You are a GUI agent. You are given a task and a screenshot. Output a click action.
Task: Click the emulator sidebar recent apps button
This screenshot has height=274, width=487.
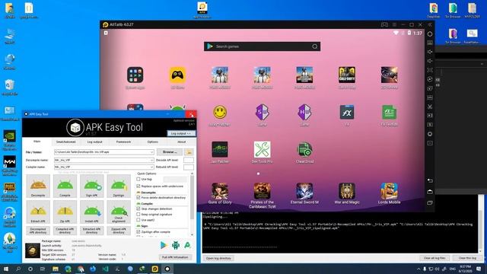tap(430, 203)
